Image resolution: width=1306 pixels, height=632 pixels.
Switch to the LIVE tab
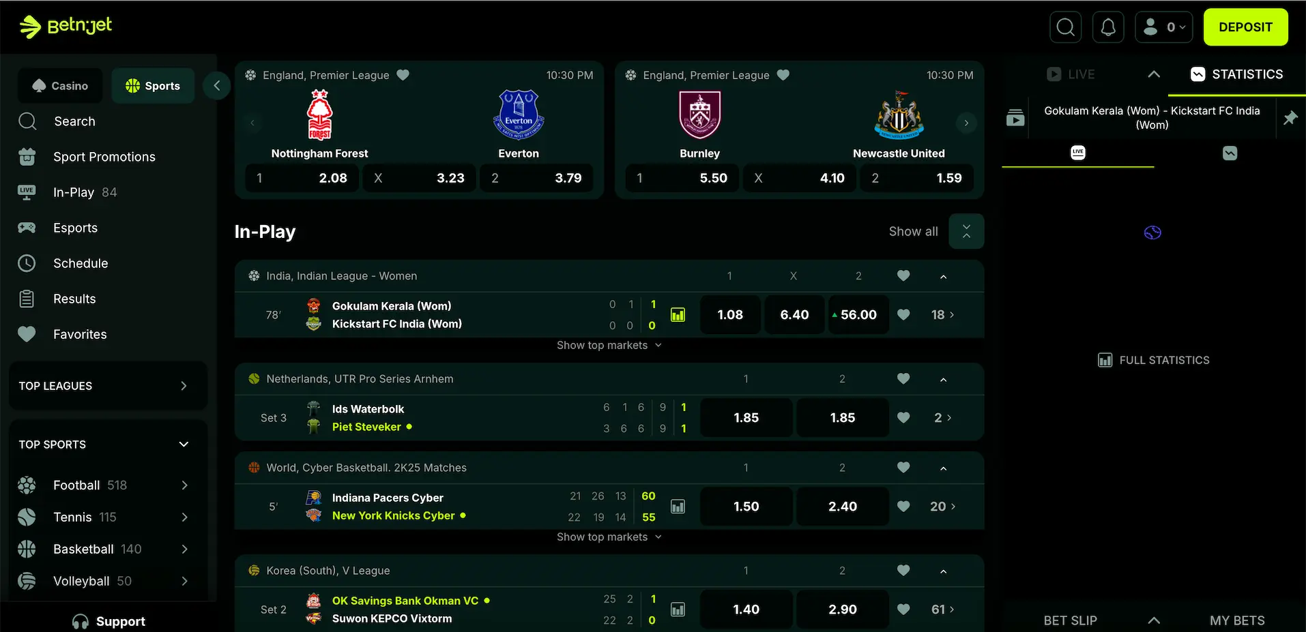tap(1071, 74)
